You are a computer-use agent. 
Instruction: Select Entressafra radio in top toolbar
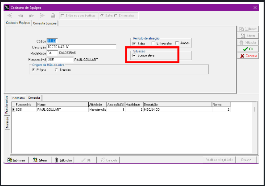click(116, 16)
